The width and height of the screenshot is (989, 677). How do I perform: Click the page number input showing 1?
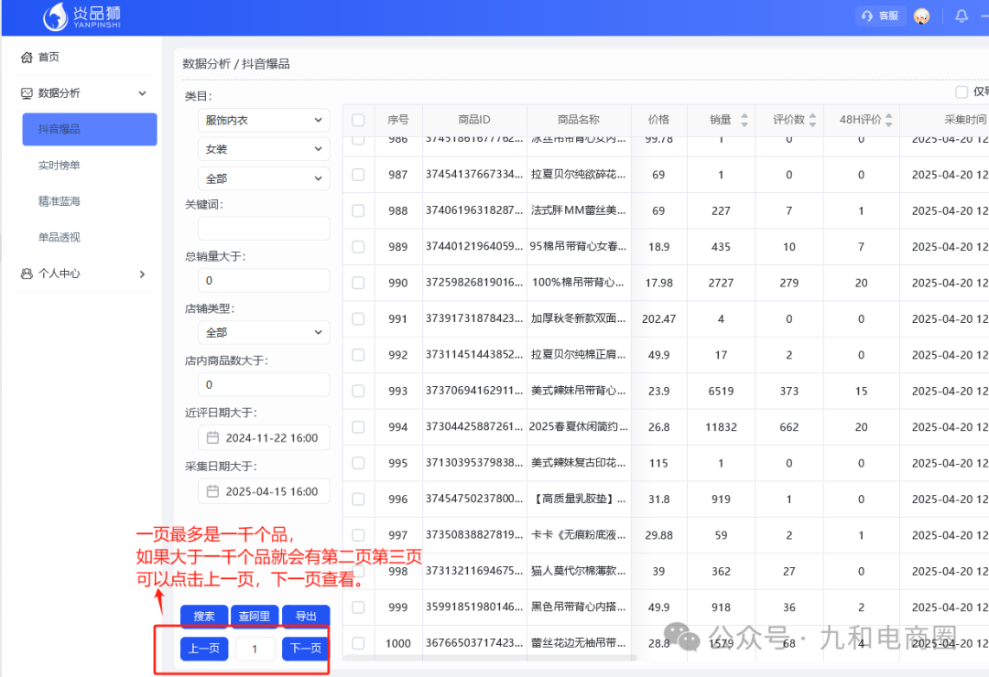[255, 648]
